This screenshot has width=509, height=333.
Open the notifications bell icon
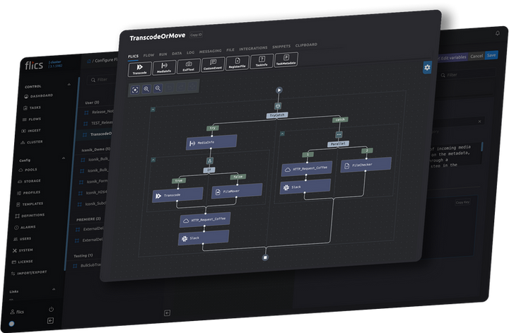pos(497,33)
